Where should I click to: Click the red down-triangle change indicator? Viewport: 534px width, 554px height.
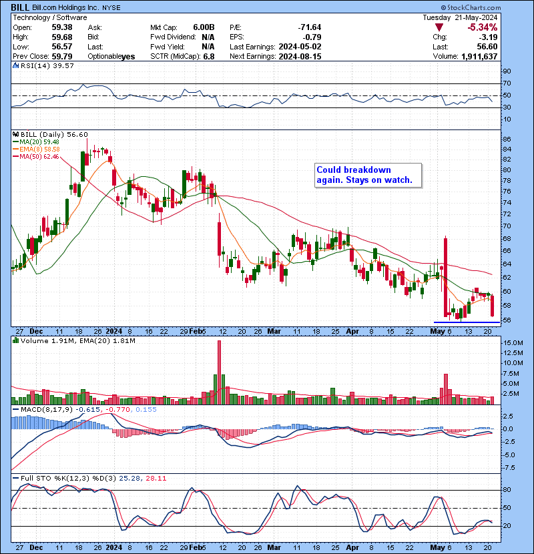click(439, 27)
